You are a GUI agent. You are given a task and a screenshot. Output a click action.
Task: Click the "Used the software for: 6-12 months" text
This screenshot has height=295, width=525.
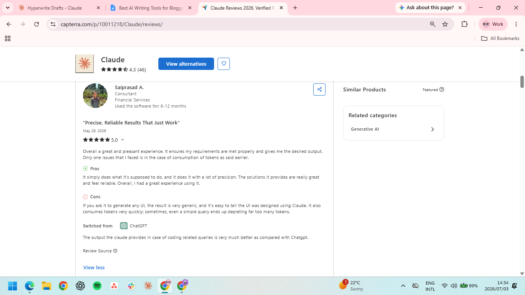click(150, 106)
